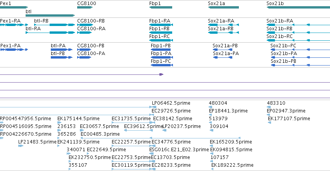Select EST EC38142.5prime
The width and height of the screenshot is (330, 171).
click(154, 123)
